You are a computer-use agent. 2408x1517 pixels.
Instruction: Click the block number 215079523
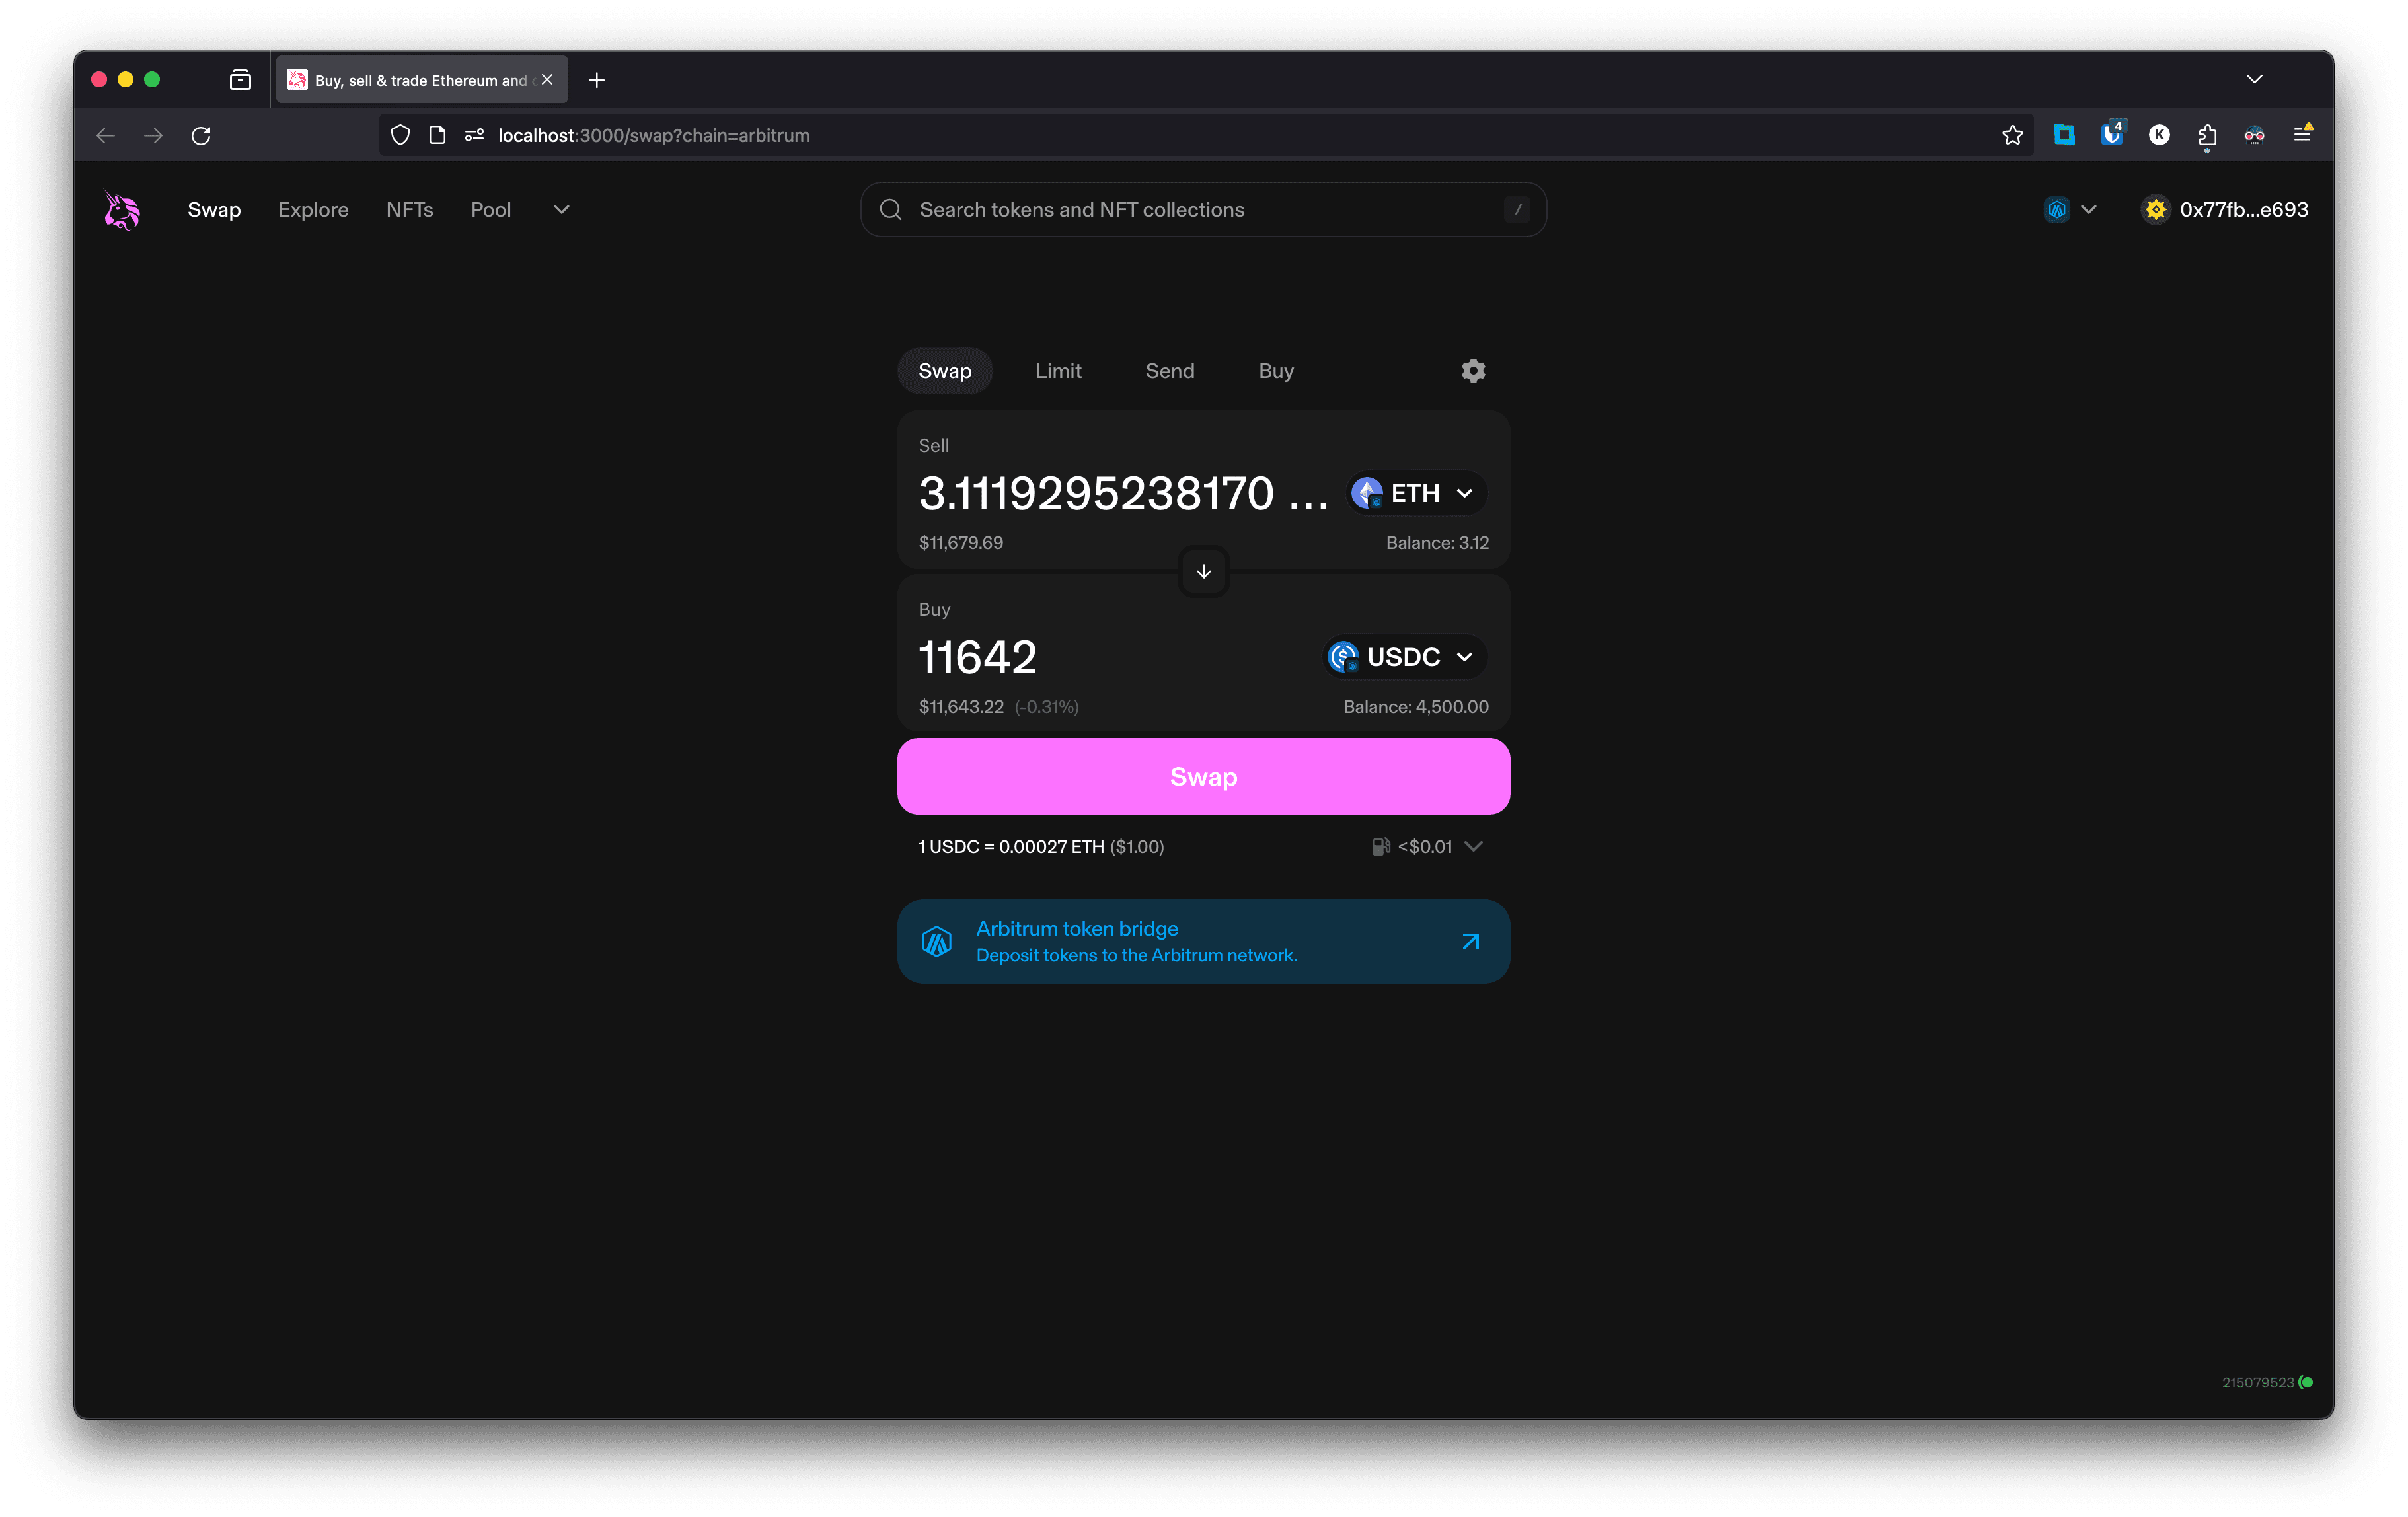coord(2258,1382)
